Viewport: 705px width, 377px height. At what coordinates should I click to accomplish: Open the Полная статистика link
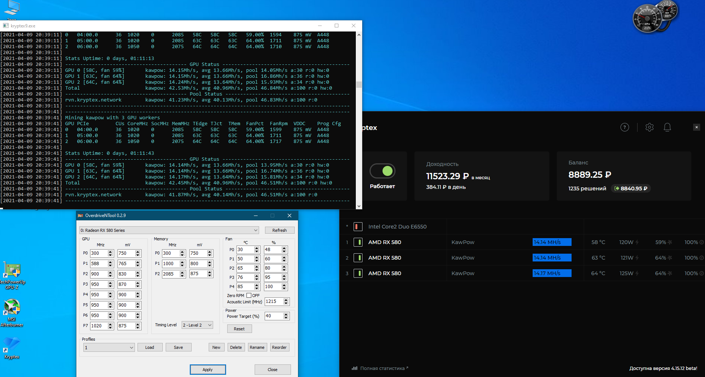click(382, 368)
